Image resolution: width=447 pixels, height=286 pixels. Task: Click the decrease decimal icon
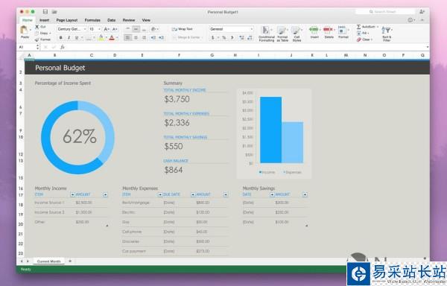(x=250, y=37)
